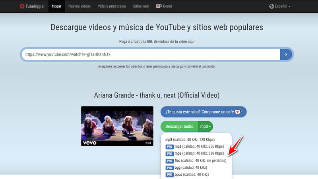
Task: Click the Donar link
Action: coord(164,6)
